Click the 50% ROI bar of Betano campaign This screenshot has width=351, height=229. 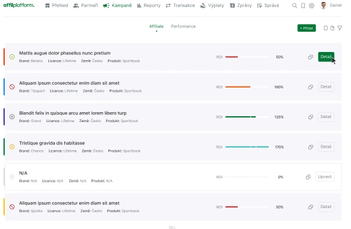click(247, 57)
